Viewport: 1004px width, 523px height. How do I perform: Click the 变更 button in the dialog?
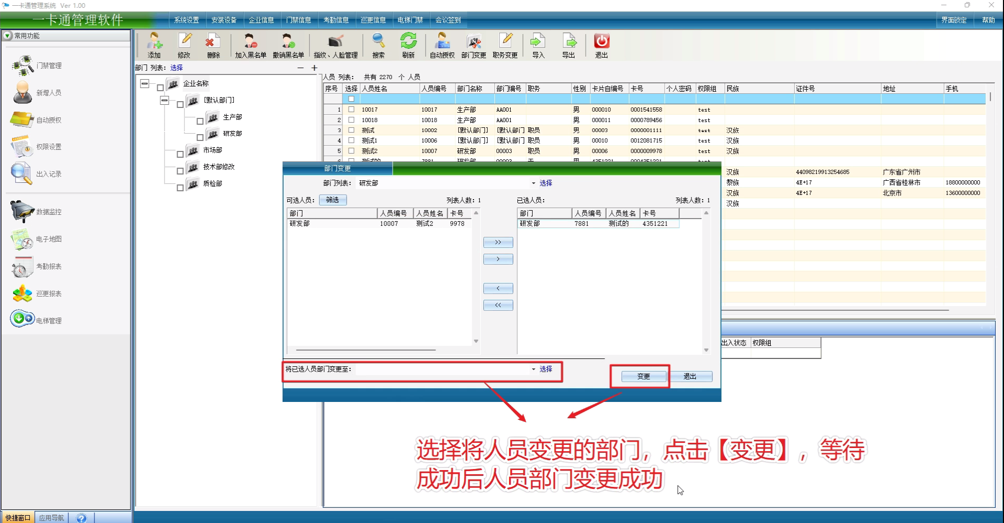tap(643, 376)
